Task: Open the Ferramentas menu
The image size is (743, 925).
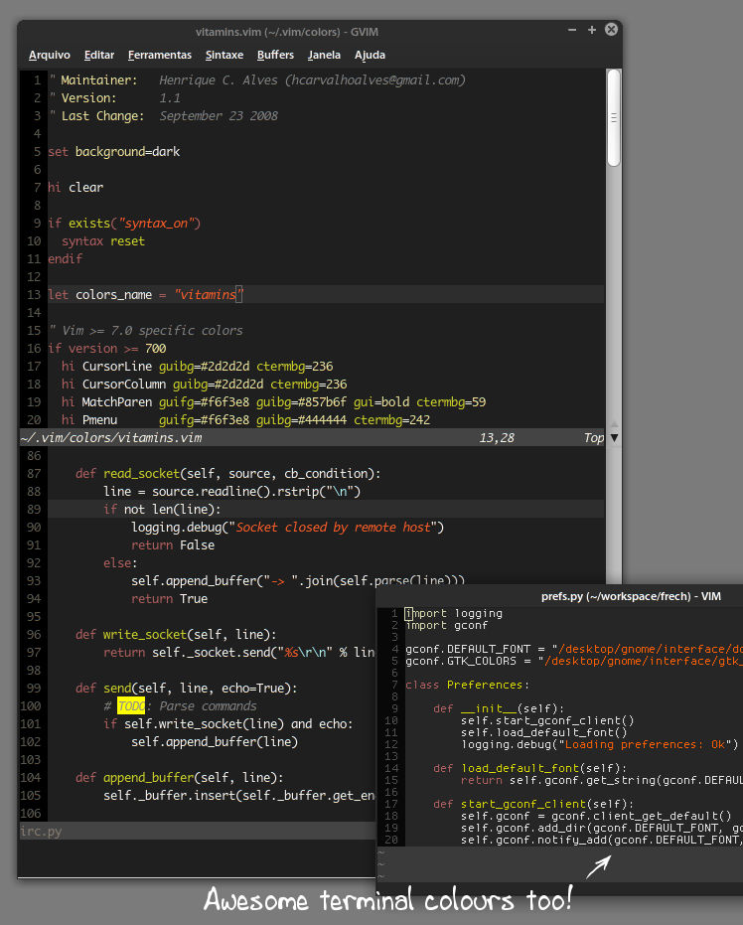Action: click(x=160, y=55)
